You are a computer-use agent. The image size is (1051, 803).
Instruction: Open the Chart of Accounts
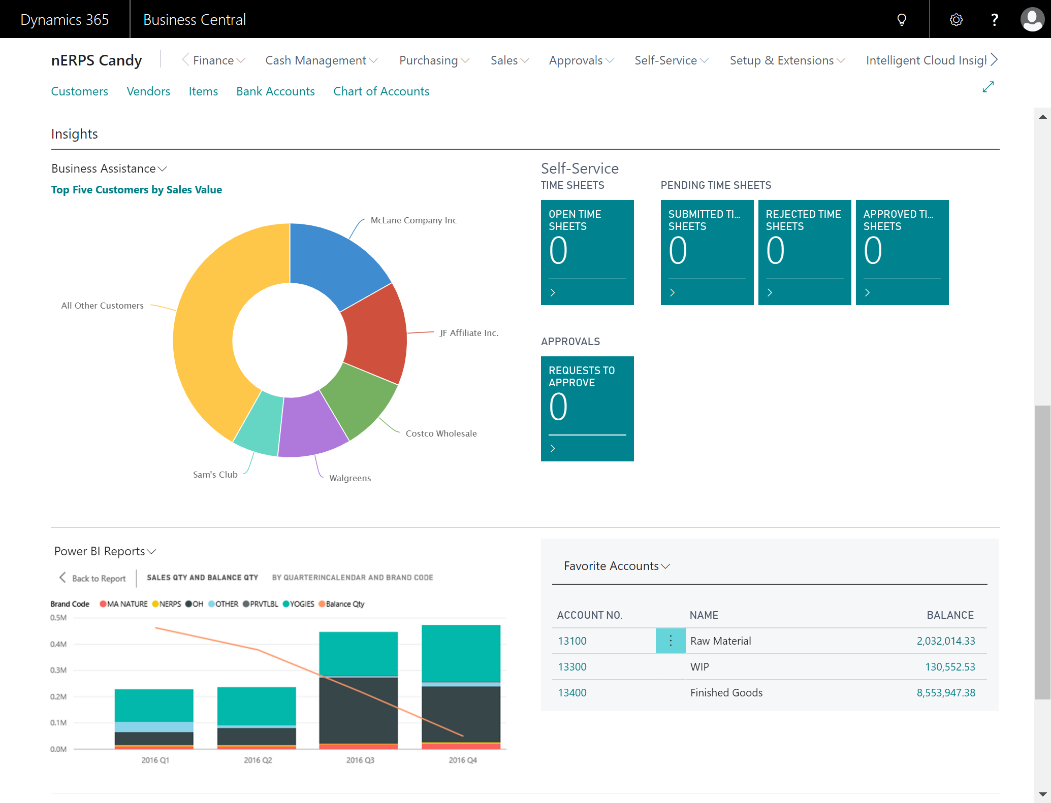tap(381, 91)
